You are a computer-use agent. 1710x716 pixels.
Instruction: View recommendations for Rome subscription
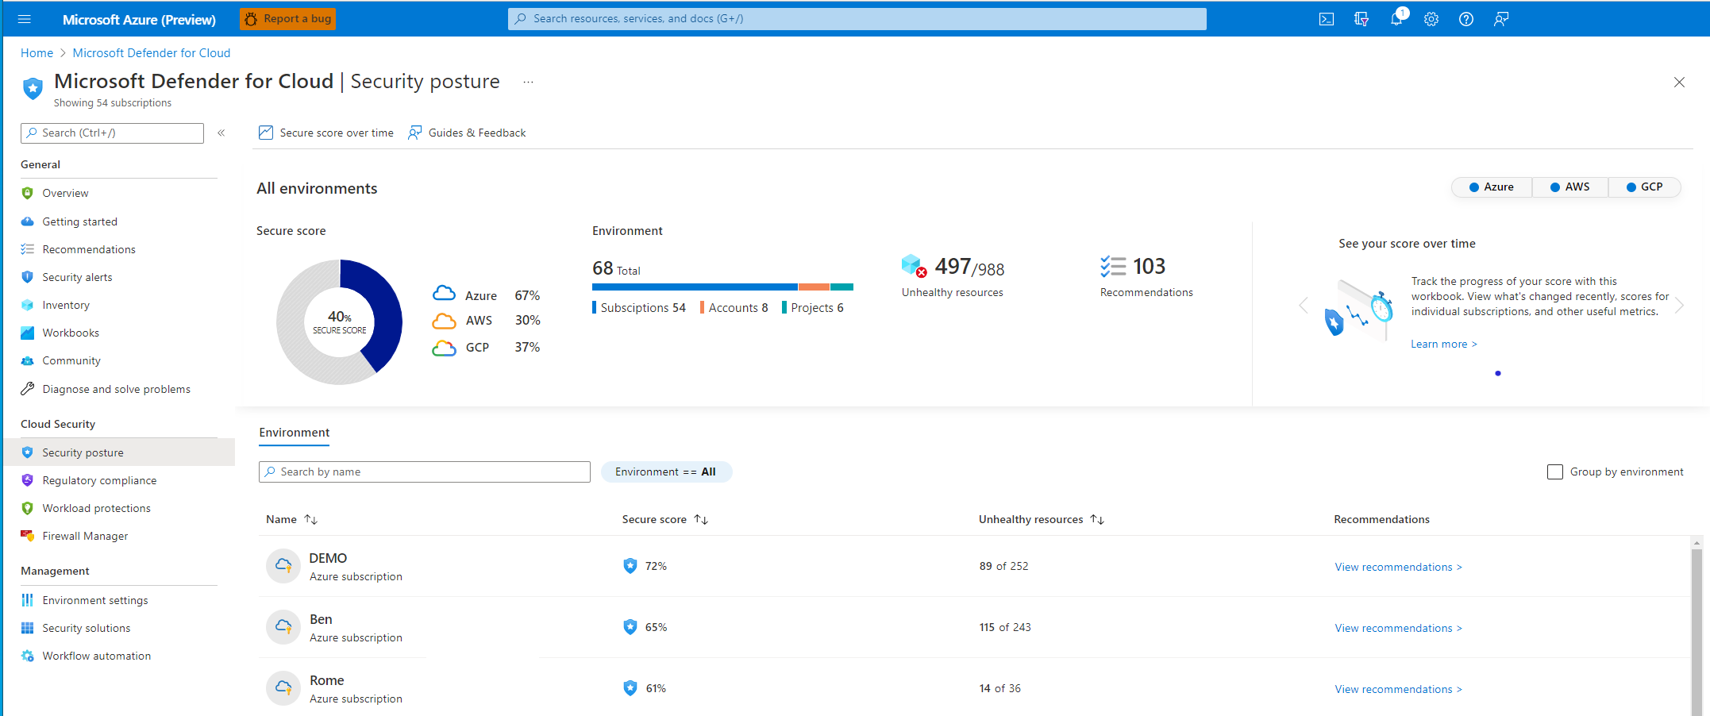[x=1398, y=690]
